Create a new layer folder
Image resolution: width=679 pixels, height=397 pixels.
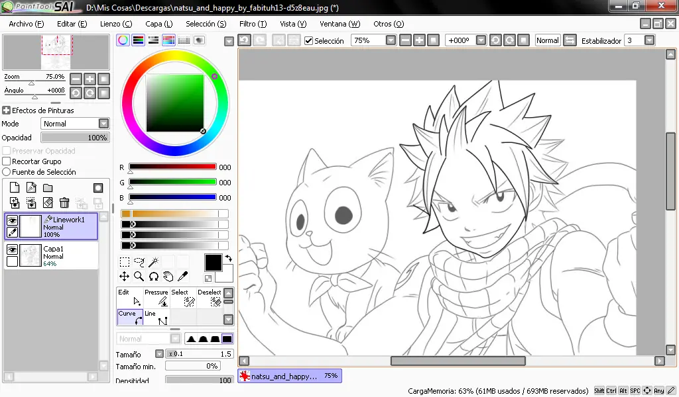tap(48, 187)
